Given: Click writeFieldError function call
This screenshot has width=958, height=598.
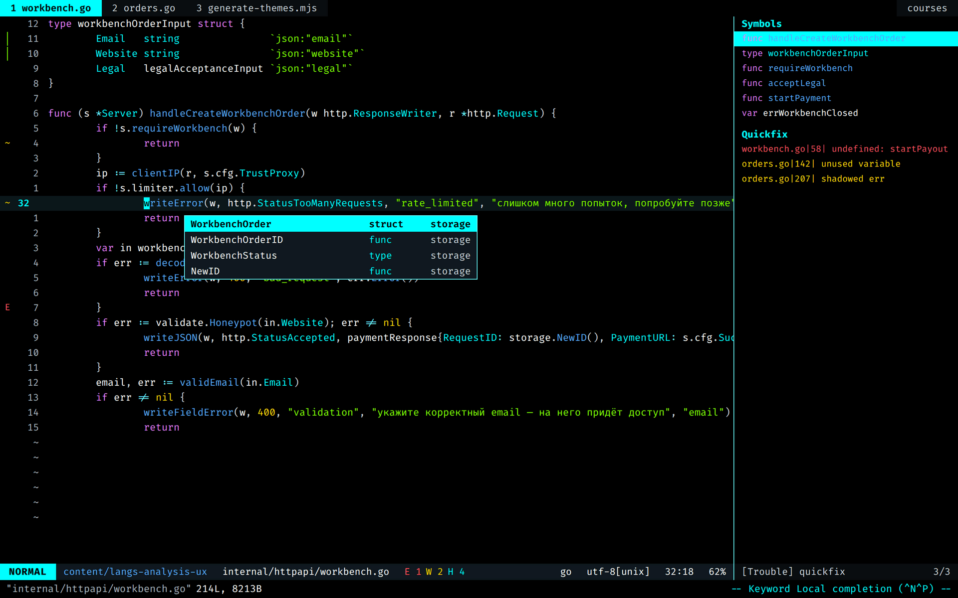Looking at the screenshot, I should click(x=189, y=412).
